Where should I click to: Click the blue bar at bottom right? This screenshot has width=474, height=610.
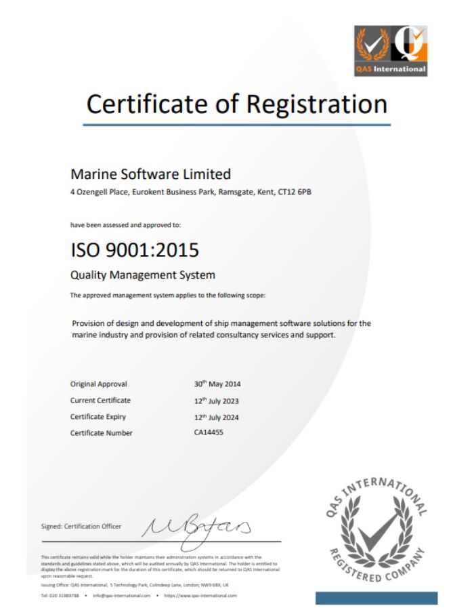coord(376,597)
